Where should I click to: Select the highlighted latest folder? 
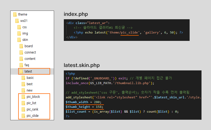(x=28, y=71)
